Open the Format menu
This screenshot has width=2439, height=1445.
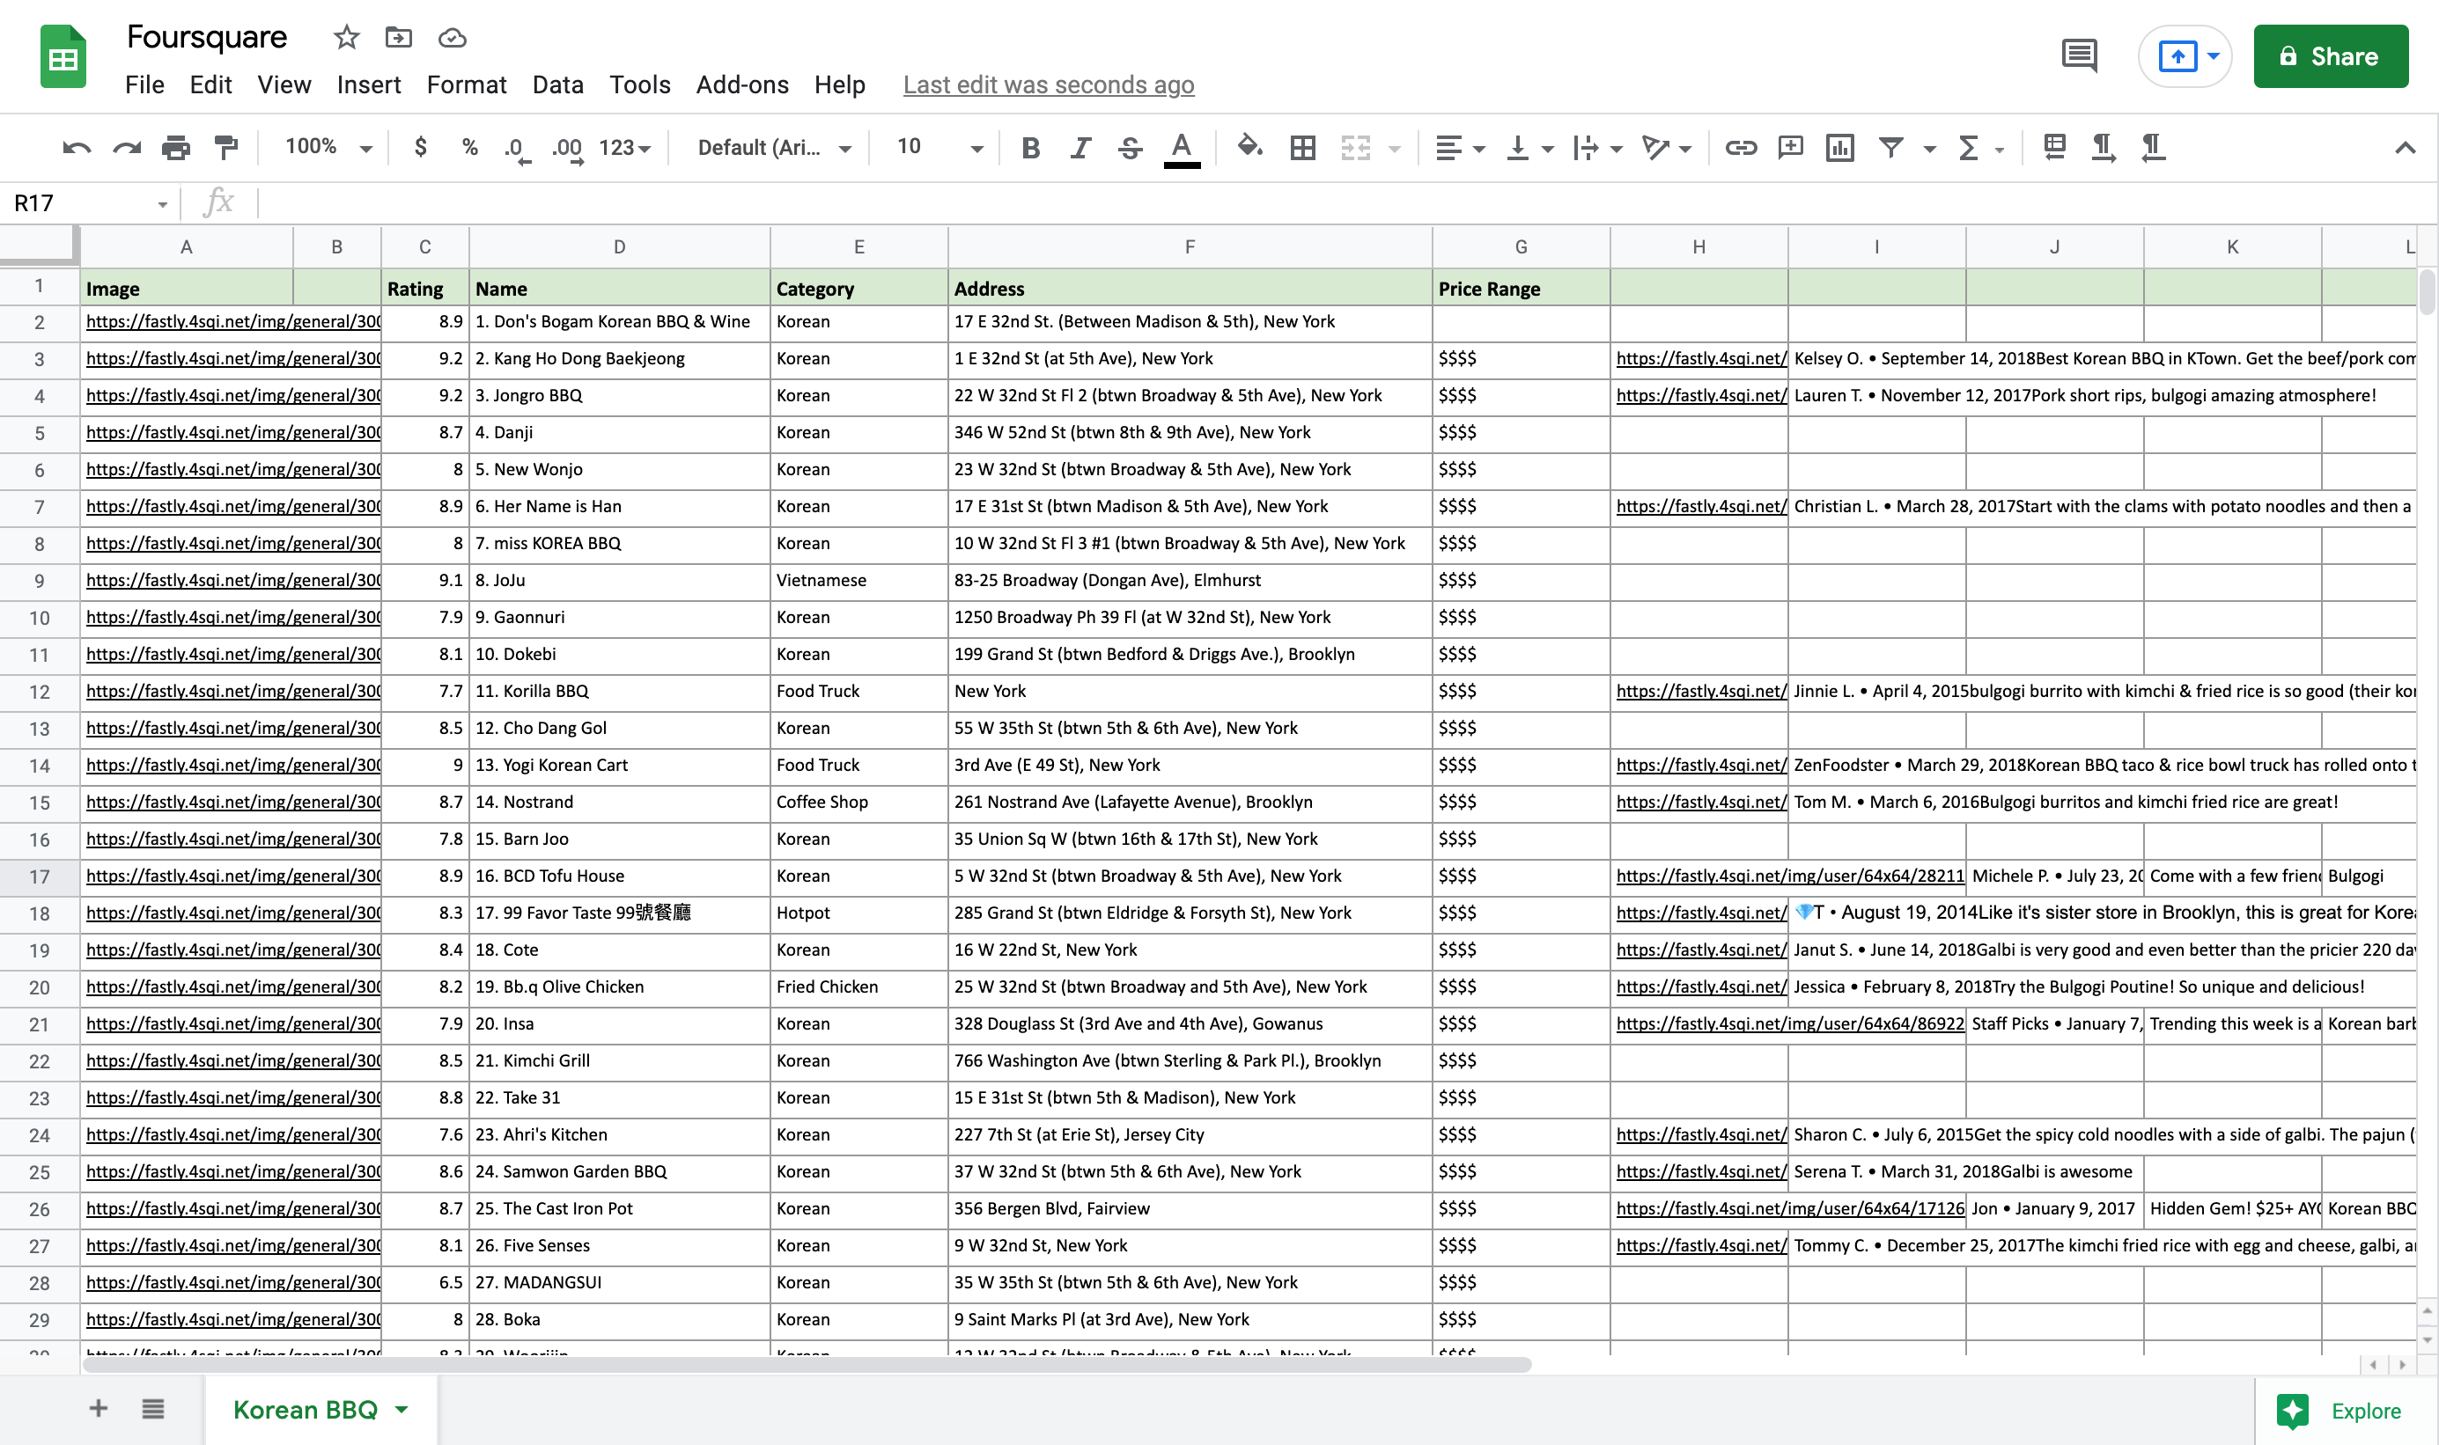[x=467, y=84]
